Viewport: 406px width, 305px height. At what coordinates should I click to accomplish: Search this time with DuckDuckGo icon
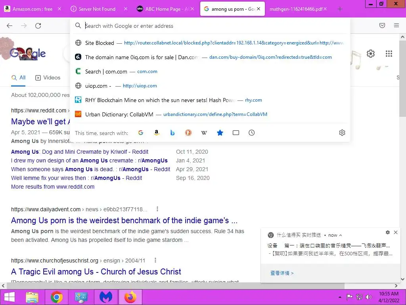click(x=188, y=133)
